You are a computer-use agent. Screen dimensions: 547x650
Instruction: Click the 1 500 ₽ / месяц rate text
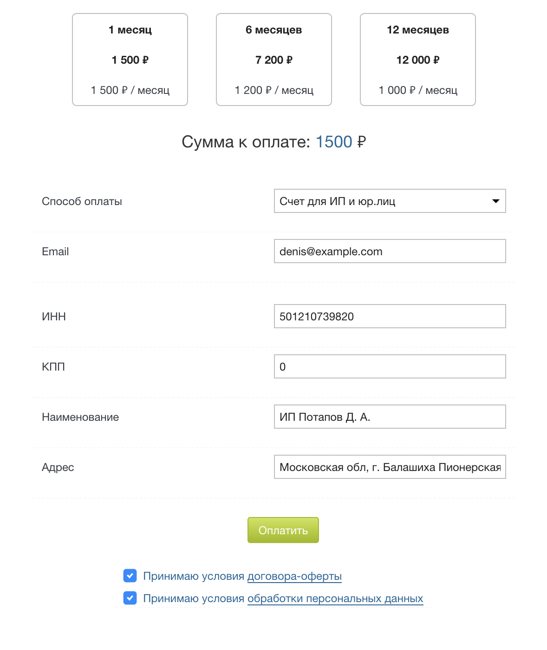[x=130, y=90]
